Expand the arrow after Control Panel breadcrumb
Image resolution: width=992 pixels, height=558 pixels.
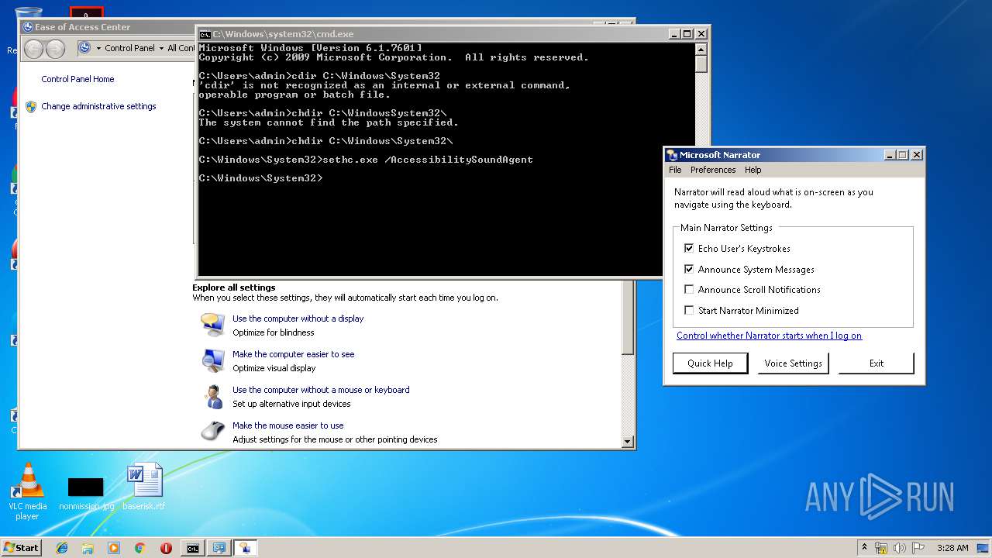(x=161, y=48)
